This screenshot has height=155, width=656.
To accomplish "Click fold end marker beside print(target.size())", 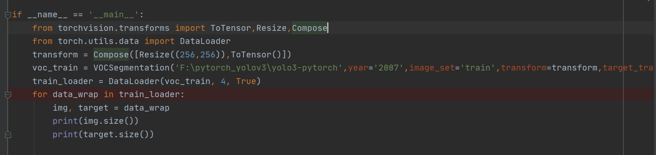I will (7, 135).
